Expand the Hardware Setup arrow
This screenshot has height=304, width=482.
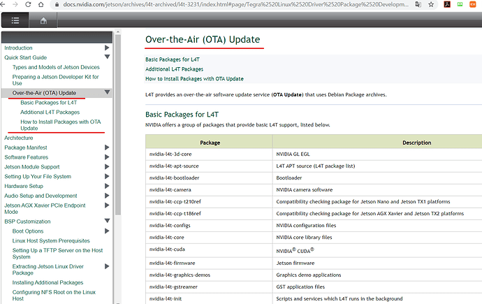pos(107,186)
